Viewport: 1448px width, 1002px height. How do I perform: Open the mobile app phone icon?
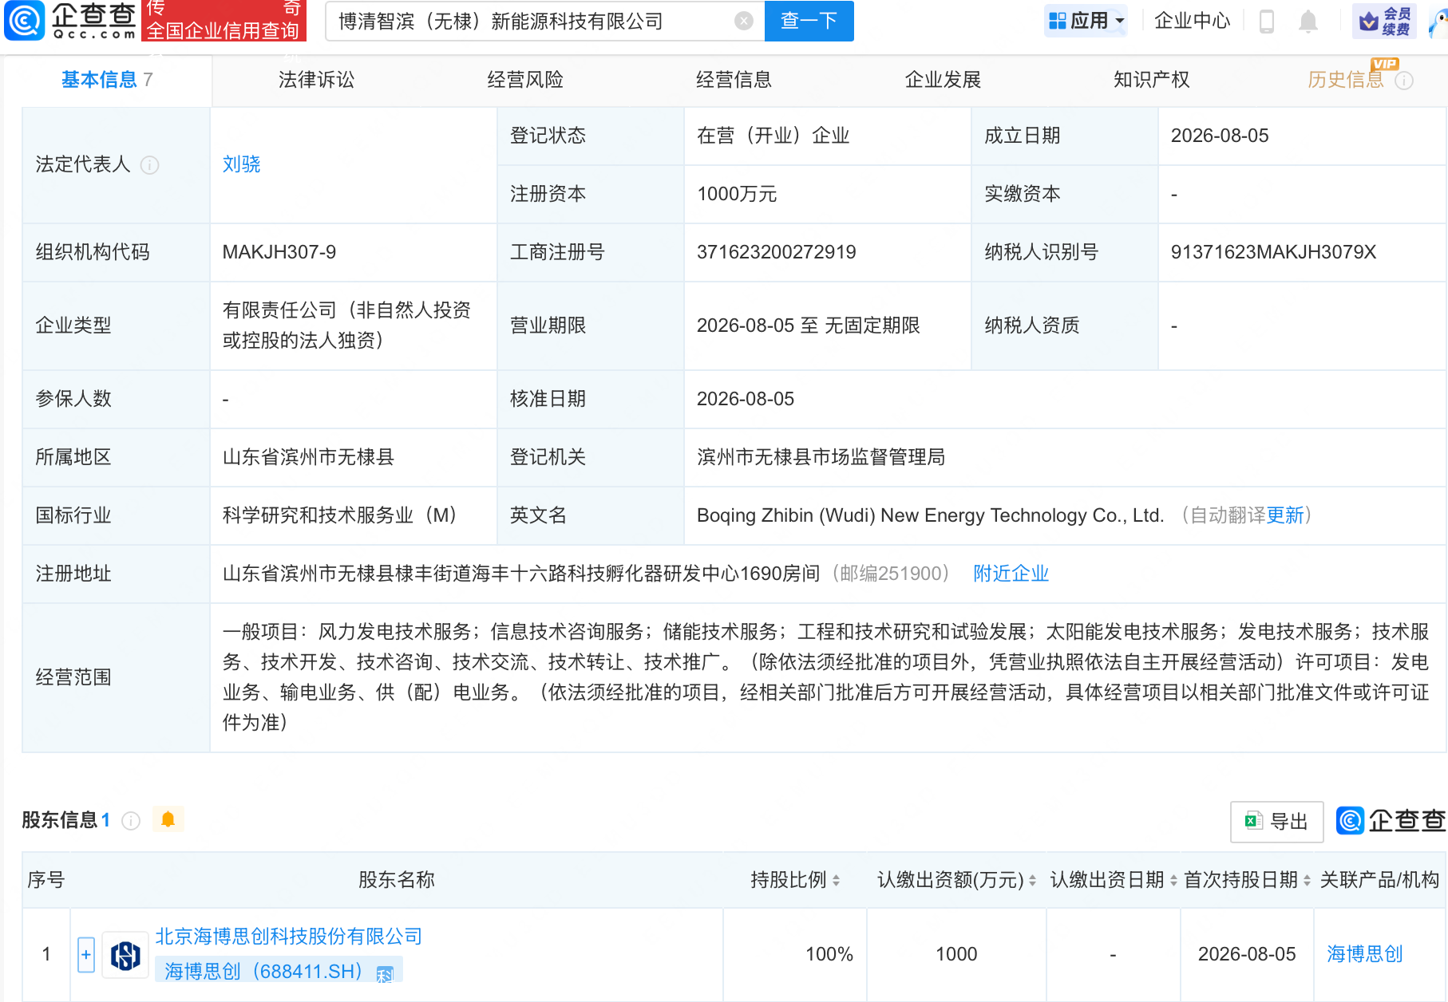click(1267, 21)
